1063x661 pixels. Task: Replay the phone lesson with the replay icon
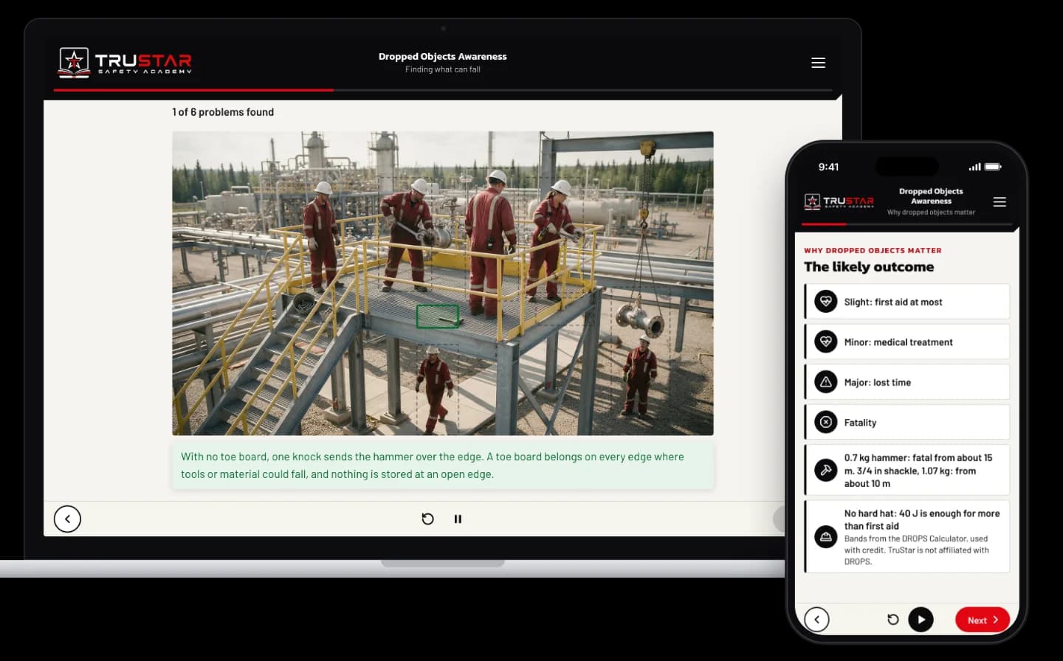[892, 620]
